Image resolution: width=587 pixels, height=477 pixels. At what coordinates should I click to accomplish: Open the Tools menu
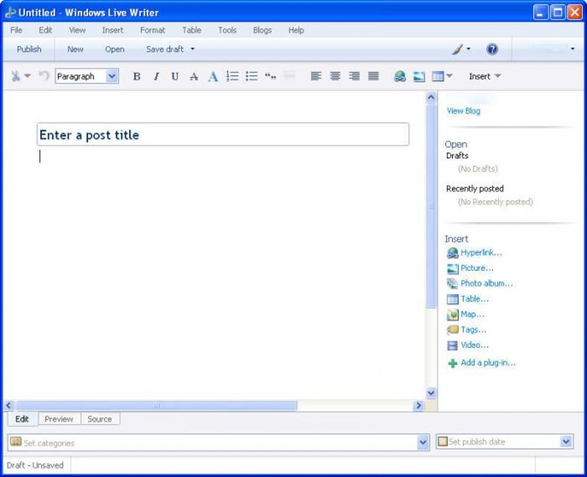coord(227,30)
